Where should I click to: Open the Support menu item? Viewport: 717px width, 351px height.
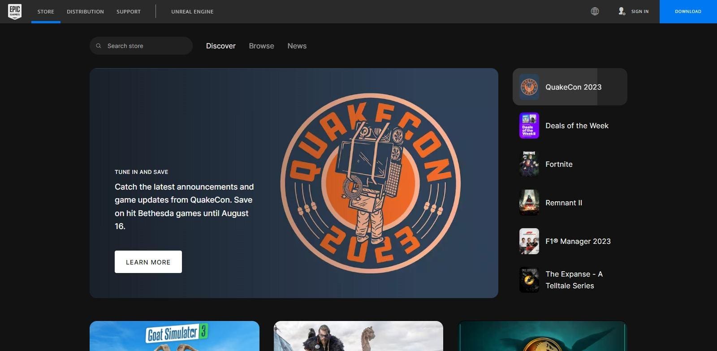[x=129, y=12]
